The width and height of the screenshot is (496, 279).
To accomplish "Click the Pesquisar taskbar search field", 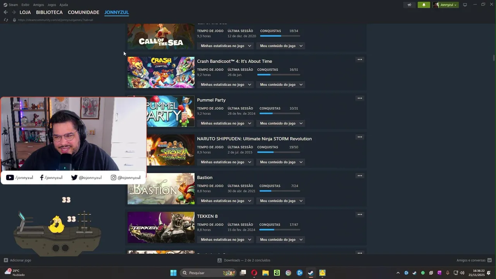I will (x=208, y=273).
